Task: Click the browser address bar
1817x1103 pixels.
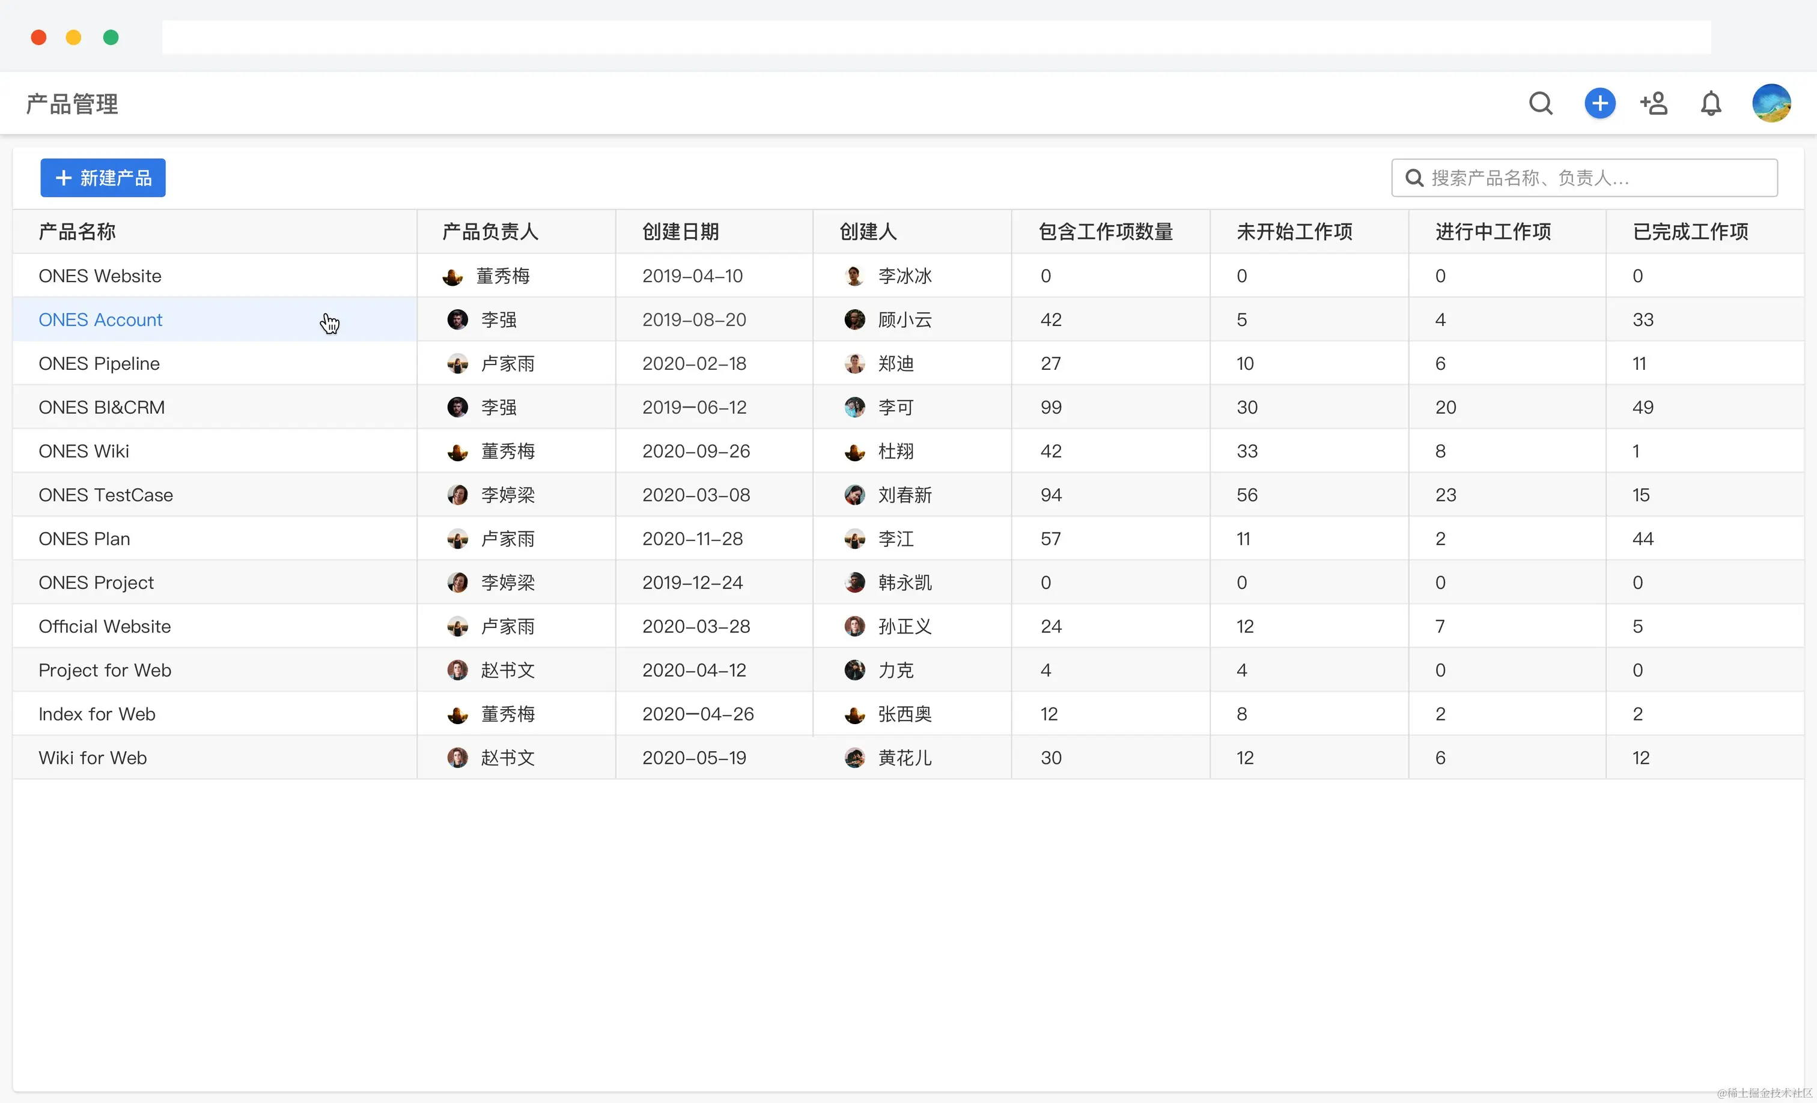Action: coord(937,37)
